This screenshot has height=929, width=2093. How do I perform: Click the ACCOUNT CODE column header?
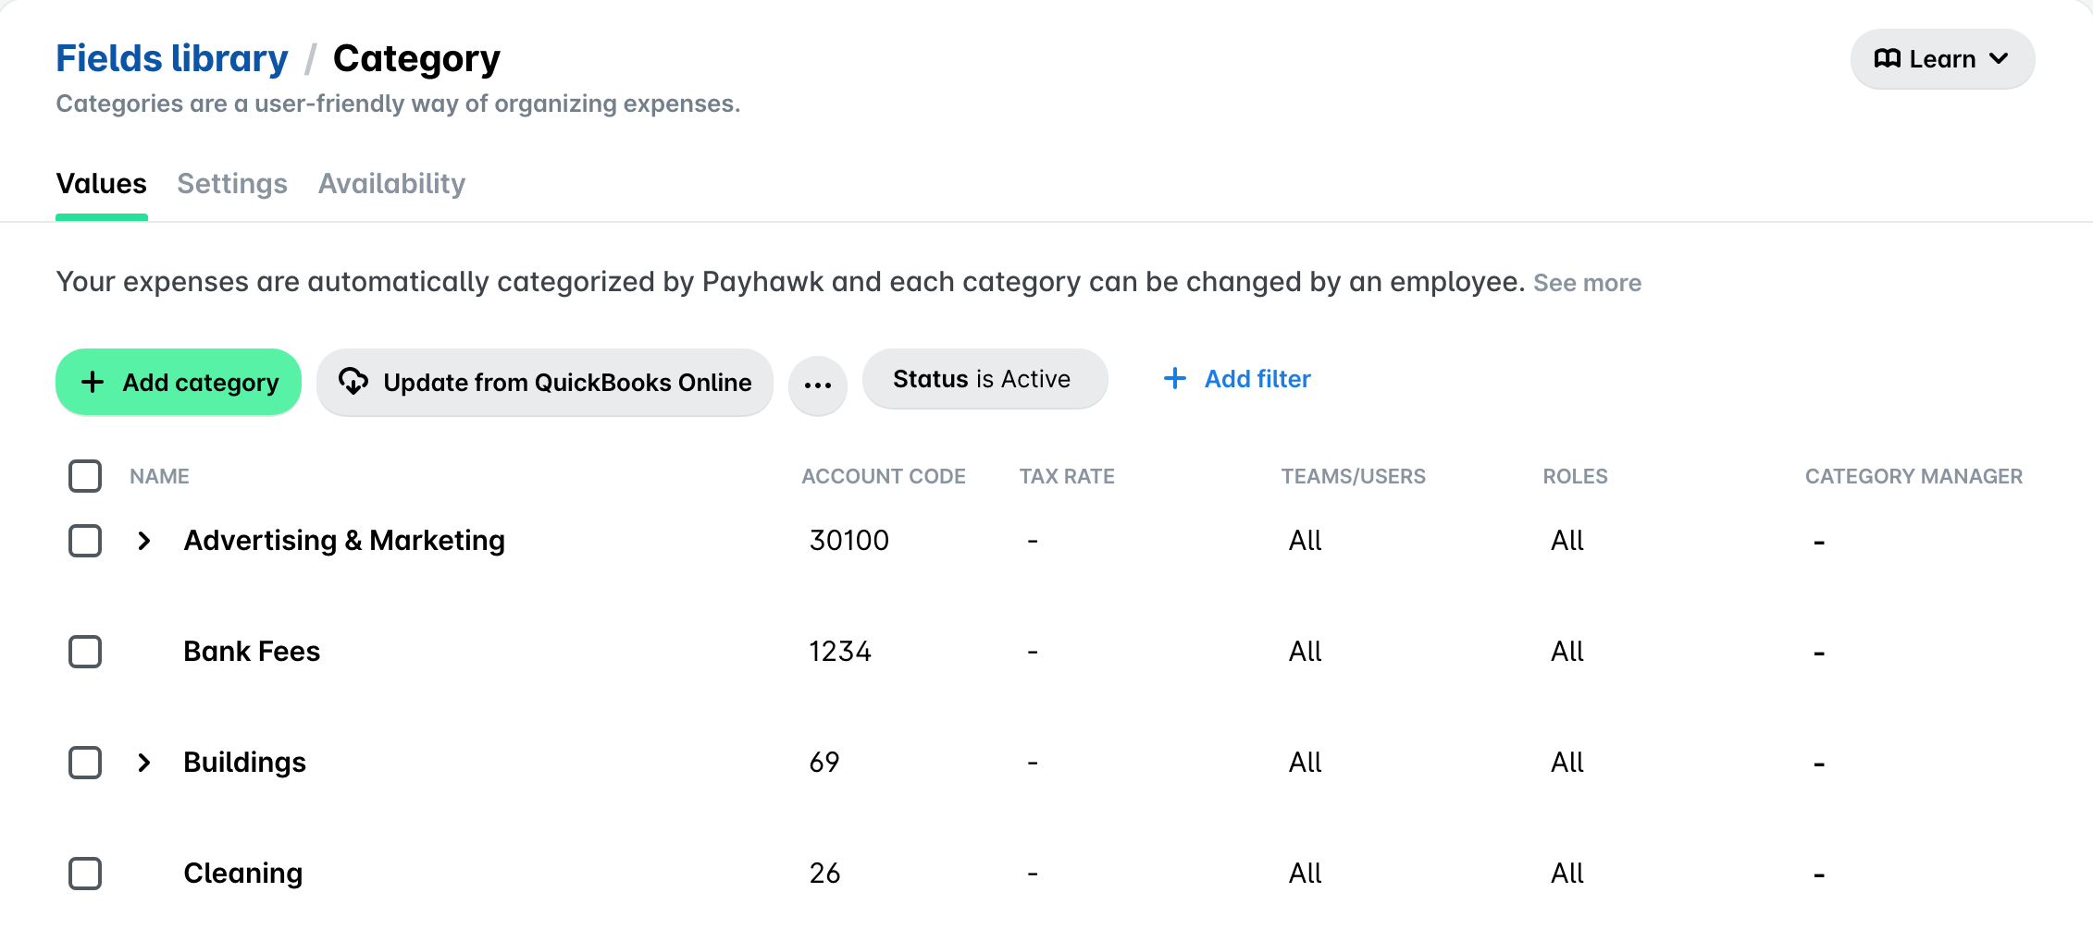coord(884,477)
